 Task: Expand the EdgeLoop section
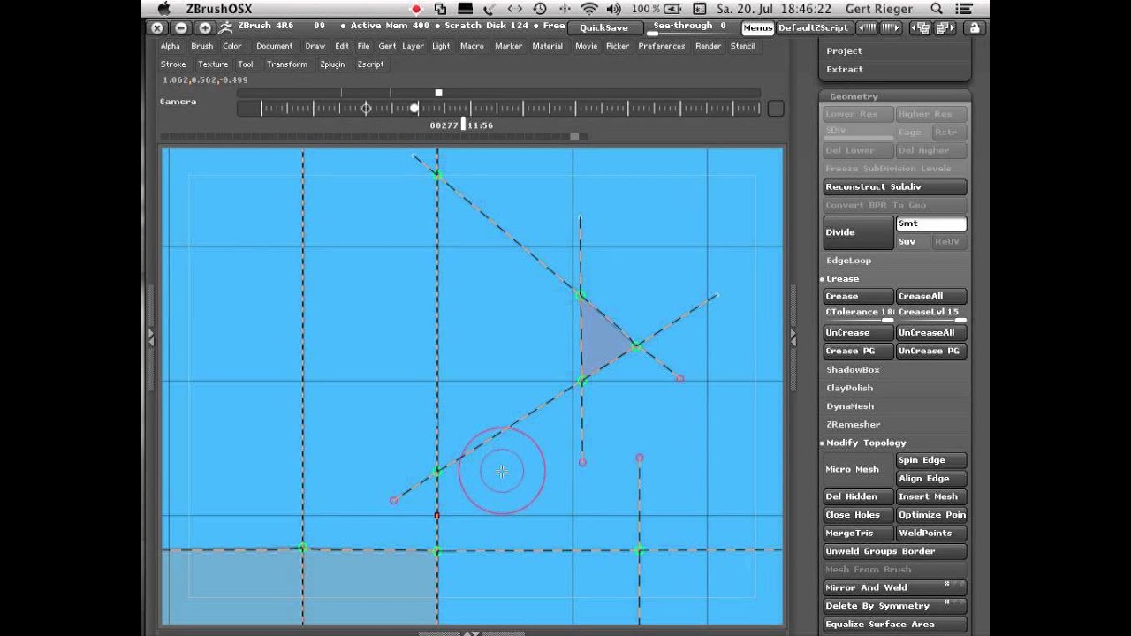click(848, 261)
